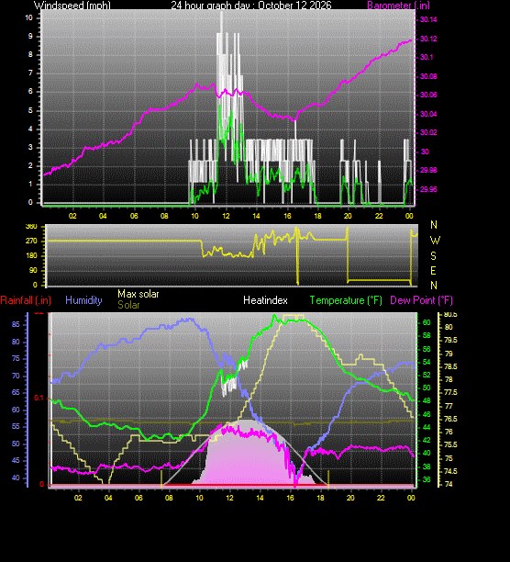The height and width of the screenshot is (562, 510).
Task: Select hour label 06 under windspeed graph
Action: [134, 216]
